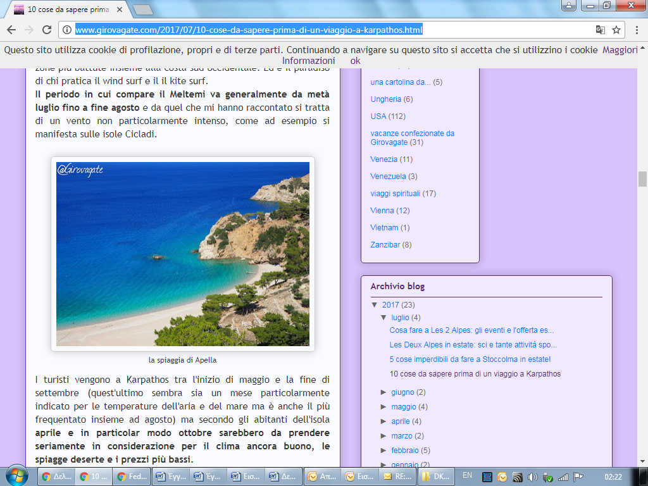Open a new browser tab

144,9
